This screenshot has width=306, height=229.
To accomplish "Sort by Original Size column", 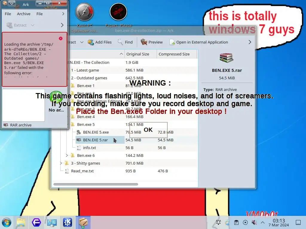I will (140, 54).
